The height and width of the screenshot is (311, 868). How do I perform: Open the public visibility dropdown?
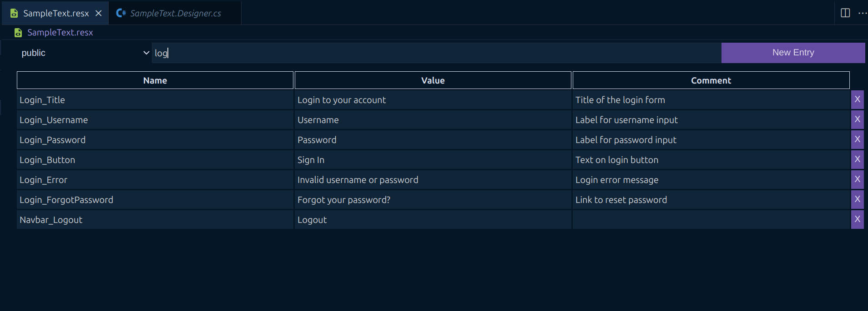(82, 53)
